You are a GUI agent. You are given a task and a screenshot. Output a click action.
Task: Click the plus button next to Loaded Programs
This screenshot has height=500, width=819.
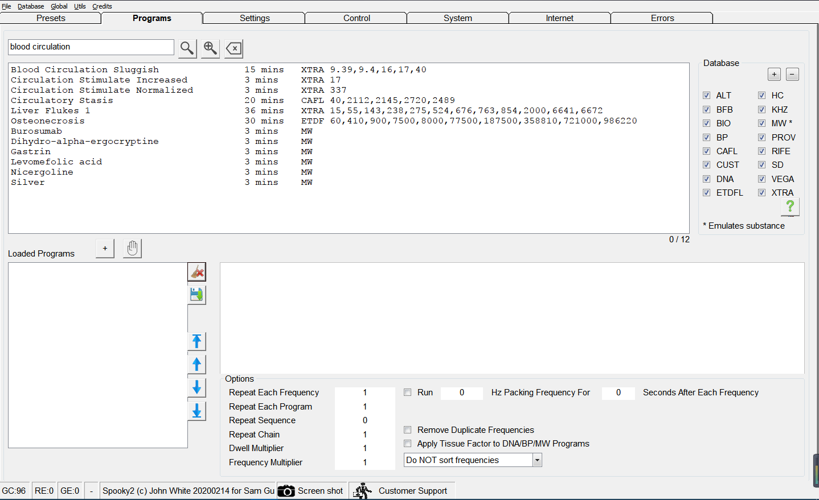105,249
